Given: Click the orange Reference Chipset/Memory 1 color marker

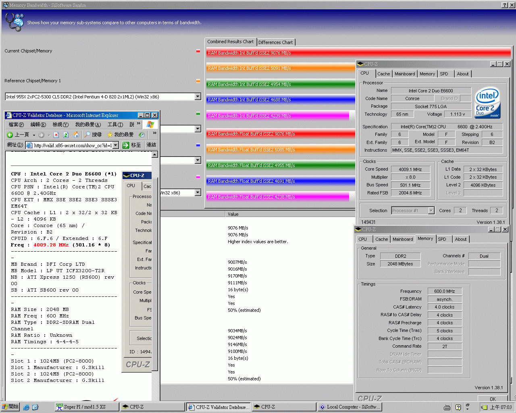Looking at the screenshot, I should (x=198, y=81).
